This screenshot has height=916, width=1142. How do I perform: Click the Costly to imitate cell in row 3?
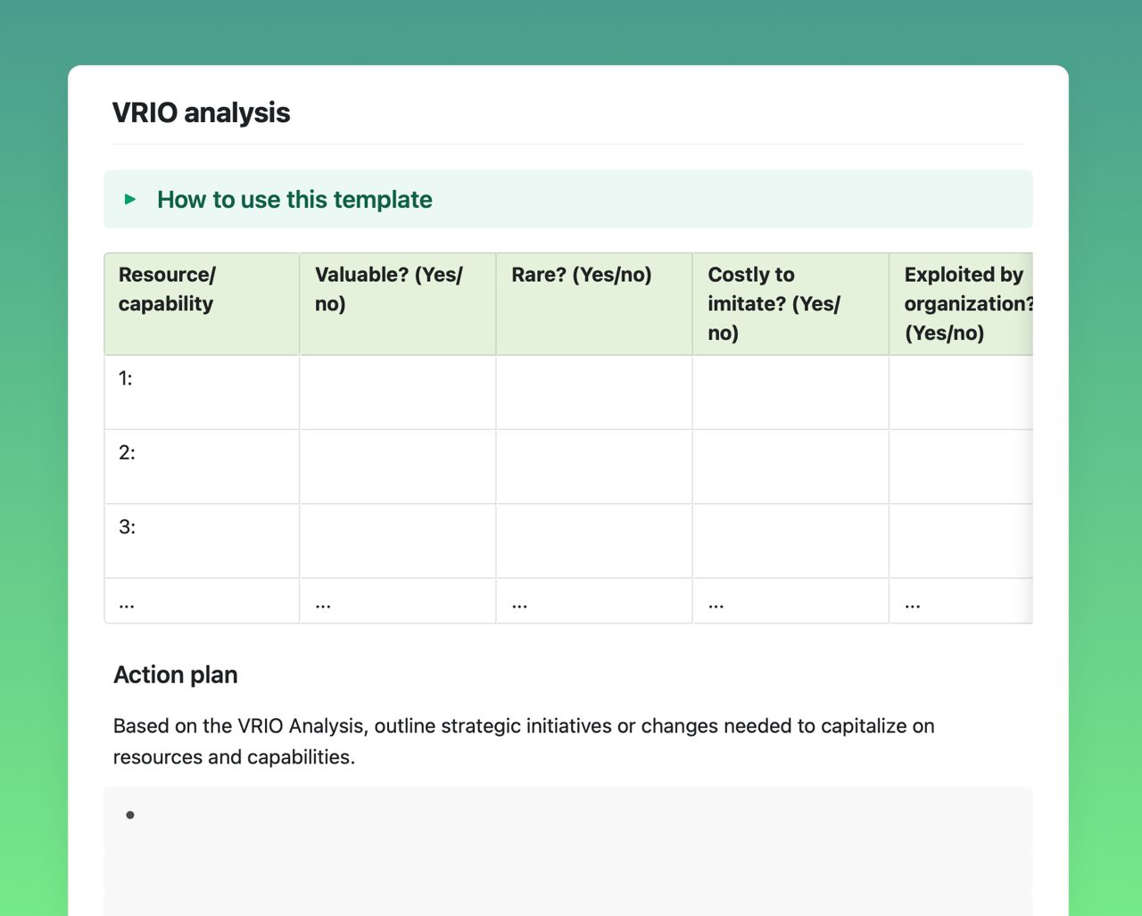pos(790,541)
